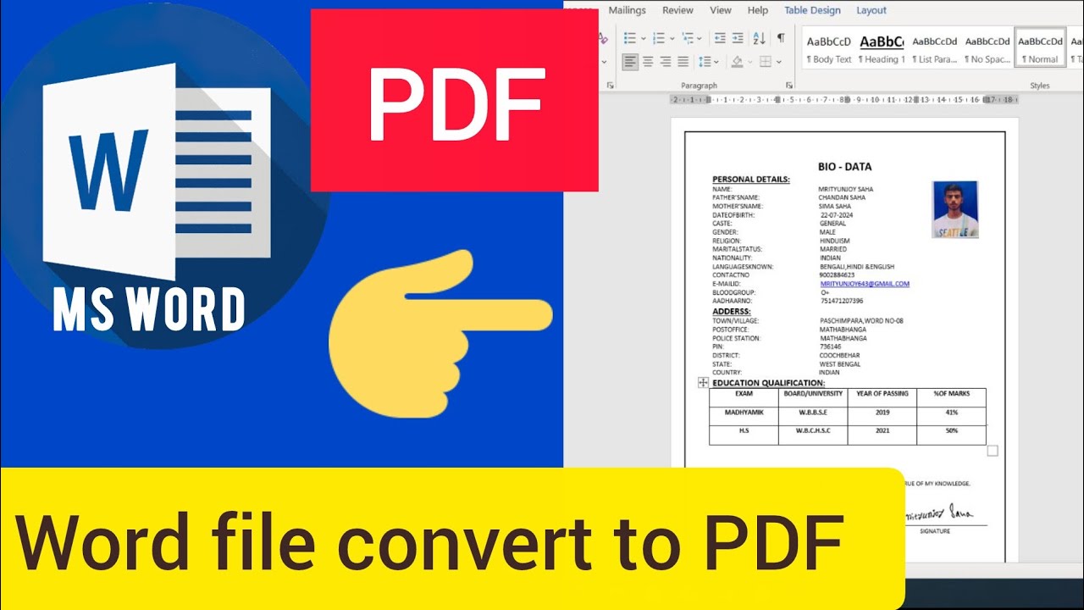Click the MRITYUNJOY643@GMAIL.COM email link
1084x610 pixels.
(865, 284)
